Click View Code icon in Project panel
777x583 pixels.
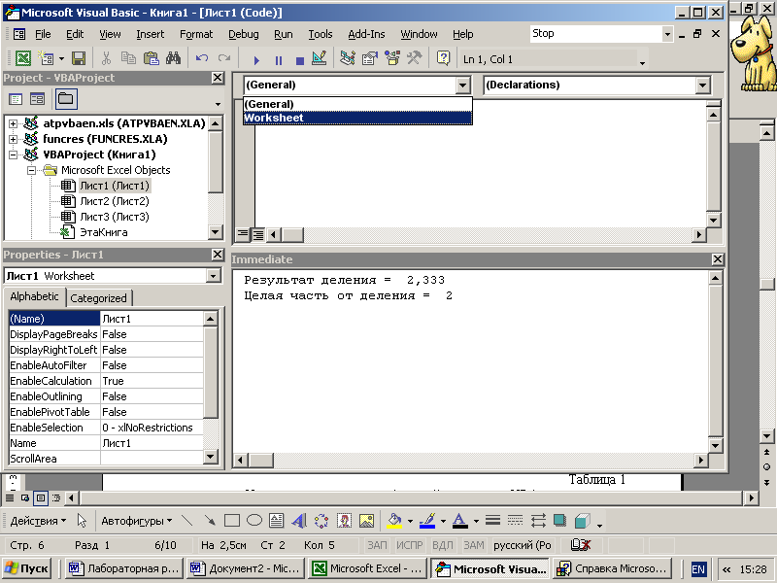click(x=16, y=99)
